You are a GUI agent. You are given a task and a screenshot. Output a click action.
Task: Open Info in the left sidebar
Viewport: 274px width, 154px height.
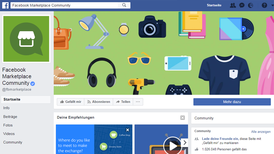[x=6, y=108]
